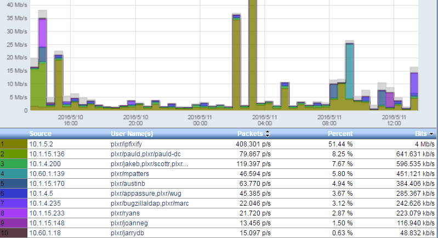
Task: Click packets value 119.397 p/s
Action: click(253, 164)
